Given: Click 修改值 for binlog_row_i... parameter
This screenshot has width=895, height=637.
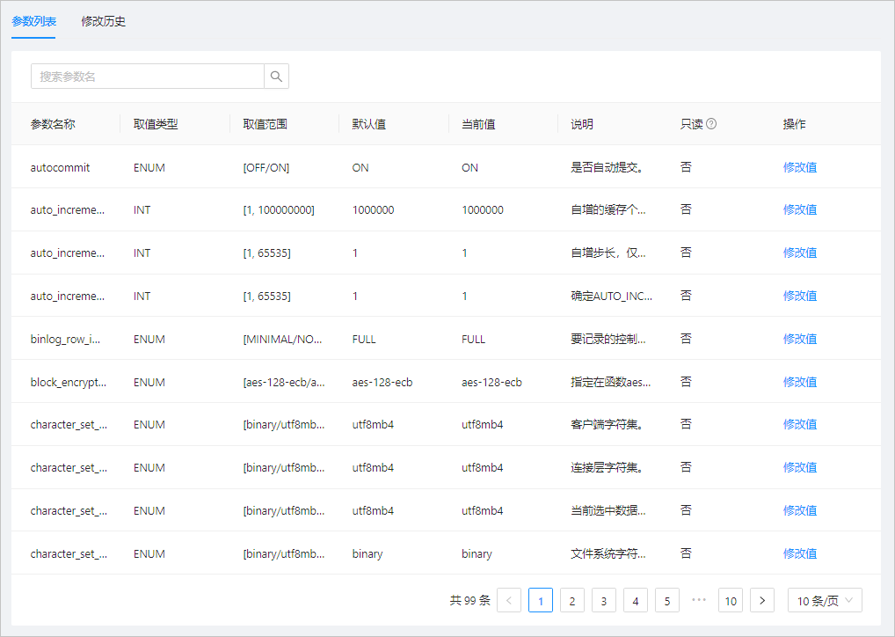Looking at the screenshot, I should point(800,339).
